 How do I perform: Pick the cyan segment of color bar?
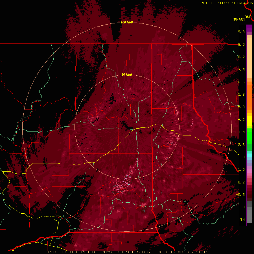click(249, 155)
